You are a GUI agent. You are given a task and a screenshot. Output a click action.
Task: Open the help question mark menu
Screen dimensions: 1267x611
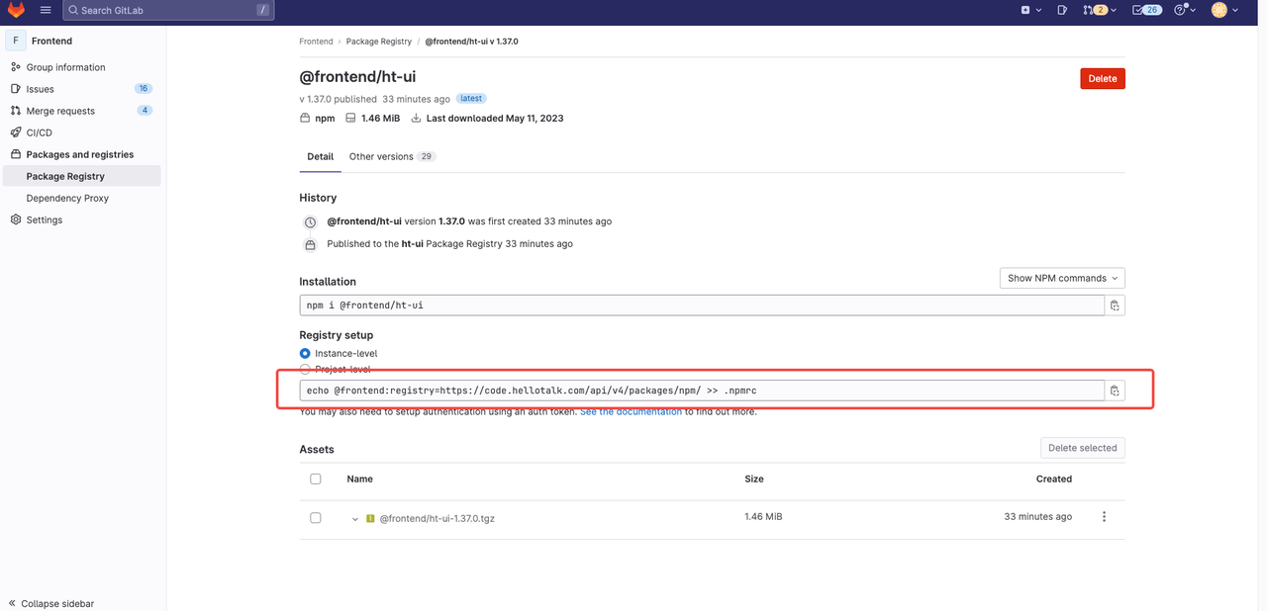click(x=1185, y=10)
